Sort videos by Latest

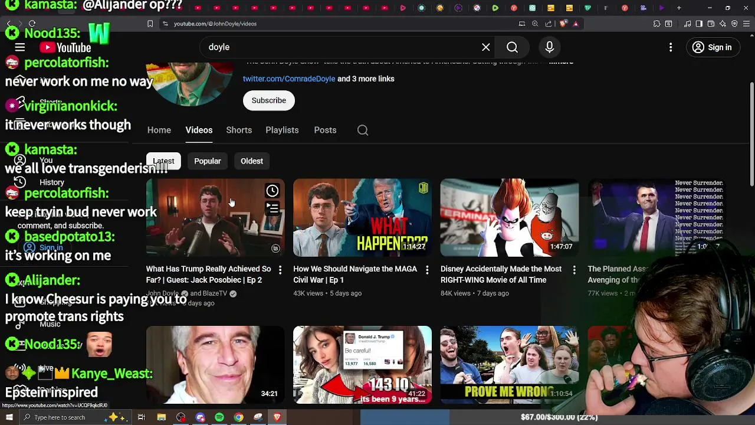[163, 161]
